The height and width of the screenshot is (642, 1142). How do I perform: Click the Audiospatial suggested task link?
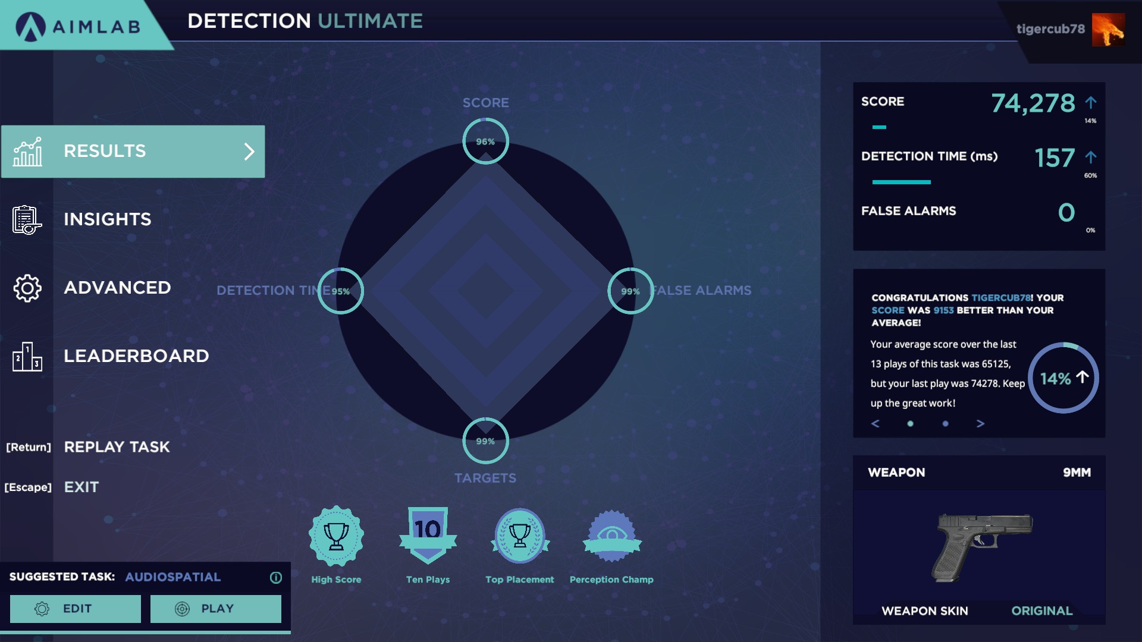pos(172,577)
